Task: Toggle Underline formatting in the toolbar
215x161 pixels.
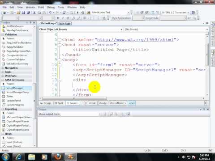Action: [68, 18]
